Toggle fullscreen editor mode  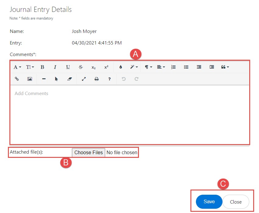[84, 79]
